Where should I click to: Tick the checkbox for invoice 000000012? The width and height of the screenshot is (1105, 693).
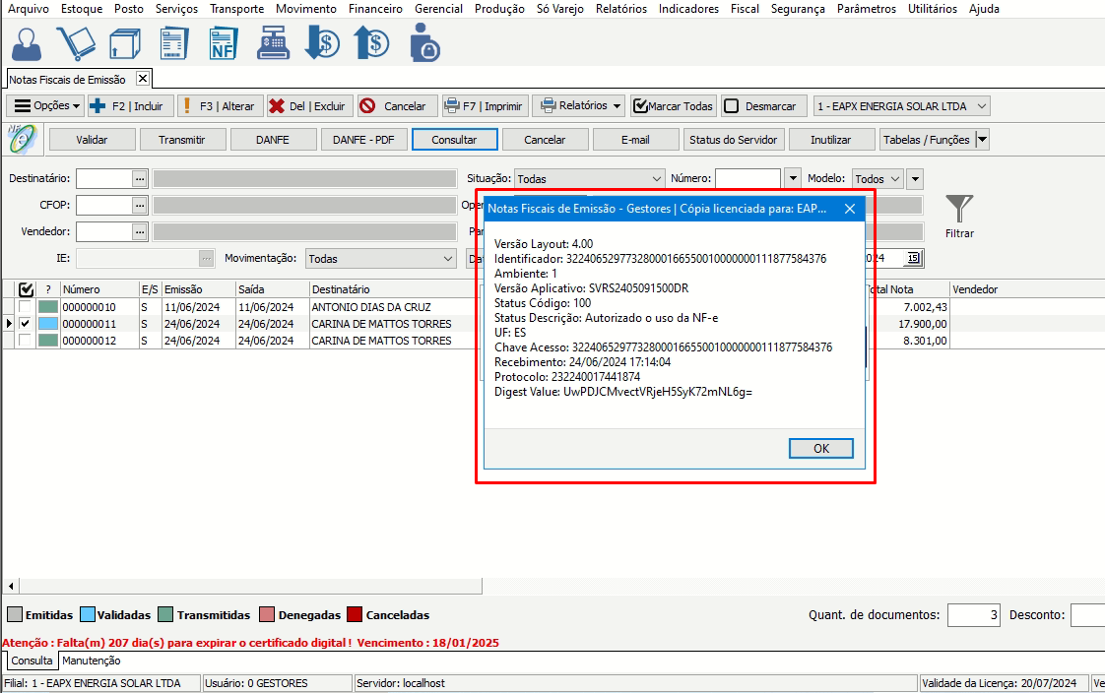coord(26,341)
